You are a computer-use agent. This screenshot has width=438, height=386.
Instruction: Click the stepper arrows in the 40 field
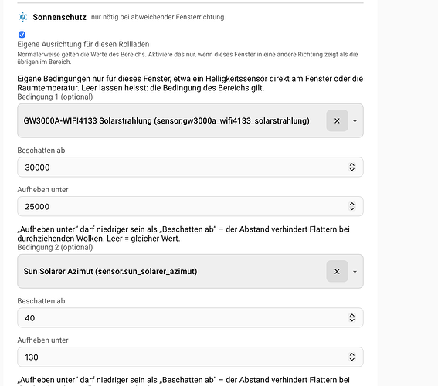352,317
